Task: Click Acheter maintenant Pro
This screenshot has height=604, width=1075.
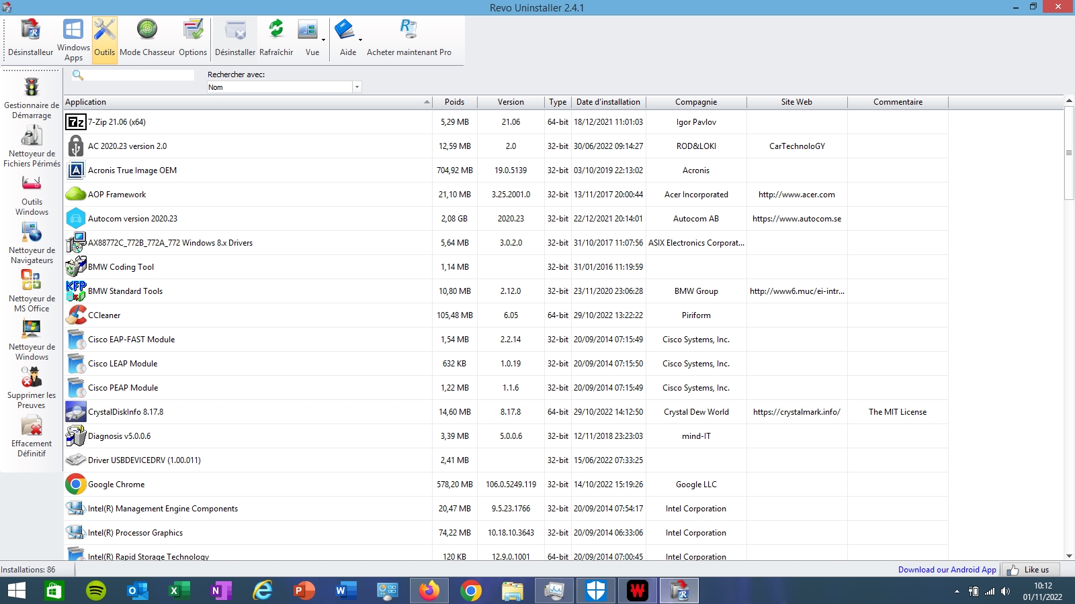Action: [409, 40]
